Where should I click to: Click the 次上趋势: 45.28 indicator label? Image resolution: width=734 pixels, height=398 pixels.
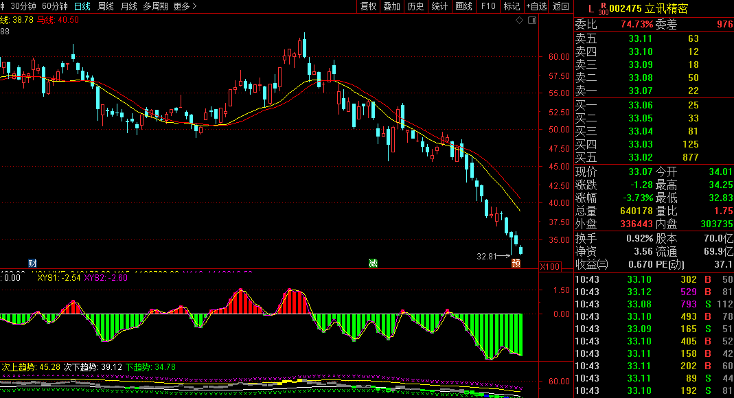pos(31,367)
